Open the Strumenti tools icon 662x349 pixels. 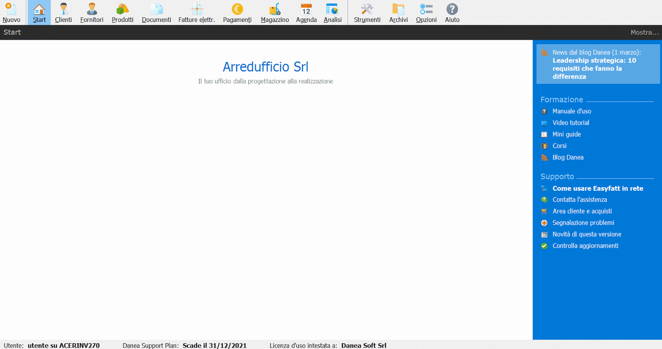point(367,9)
